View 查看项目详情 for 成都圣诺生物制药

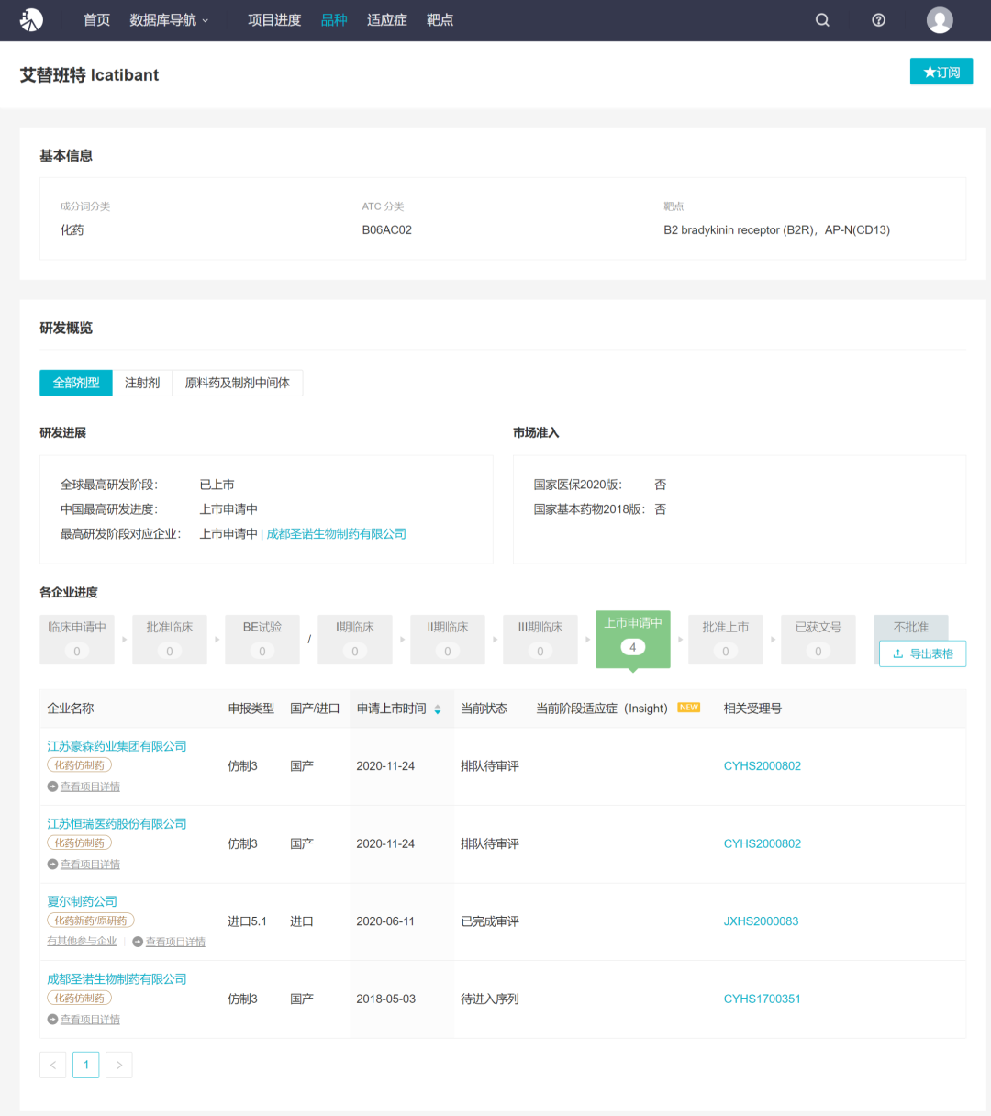pos(84,1020)
